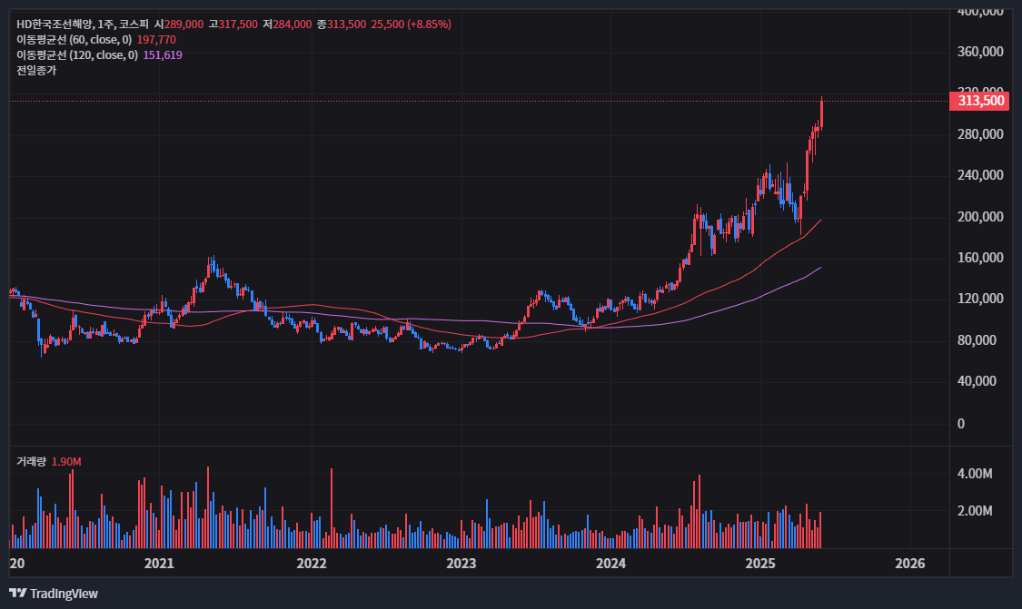
Task: Open the TradingView logo link
Action: [x=54, y=594]
